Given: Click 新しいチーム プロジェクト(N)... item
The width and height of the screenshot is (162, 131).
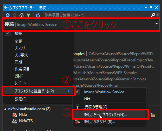Looking at the screenshot, I should (109, 115).
